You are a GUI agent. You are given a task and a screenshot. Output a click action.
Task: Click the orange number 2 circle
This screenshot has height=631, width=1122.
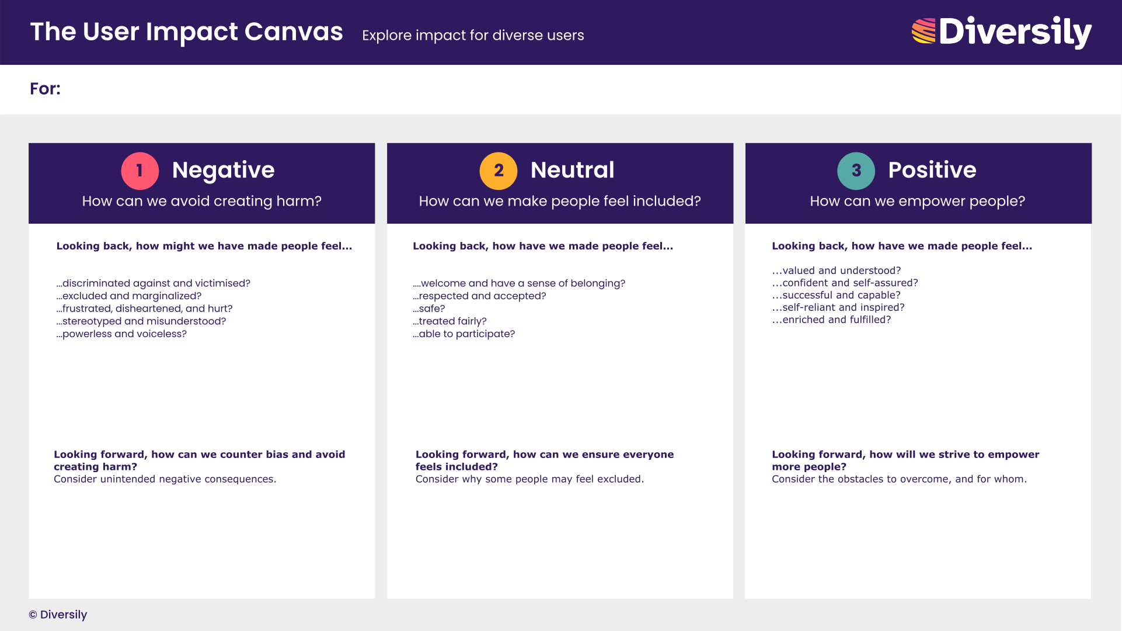coord(498,171)
